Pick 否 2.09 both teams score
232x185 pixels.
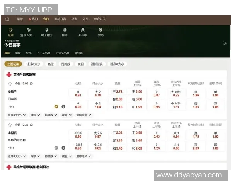coord(196,146)
